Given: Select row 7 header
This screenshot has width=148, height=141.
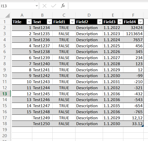Looking at the screenshot, I should tap(5, 58).
